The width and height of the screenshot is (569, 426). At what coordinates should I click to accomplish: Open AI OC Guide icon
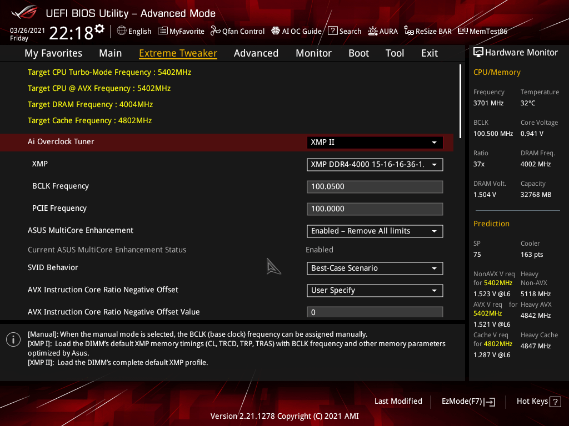[x=276, y=31]
